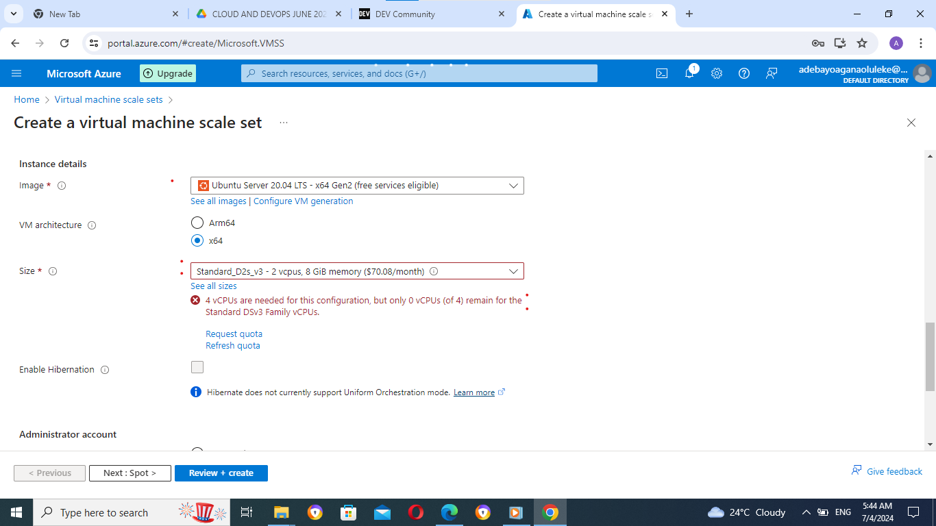Go to Home breadcrumb
Viewport: 936px width, 526px height.
pyautogui.click(x=27, y=99)
